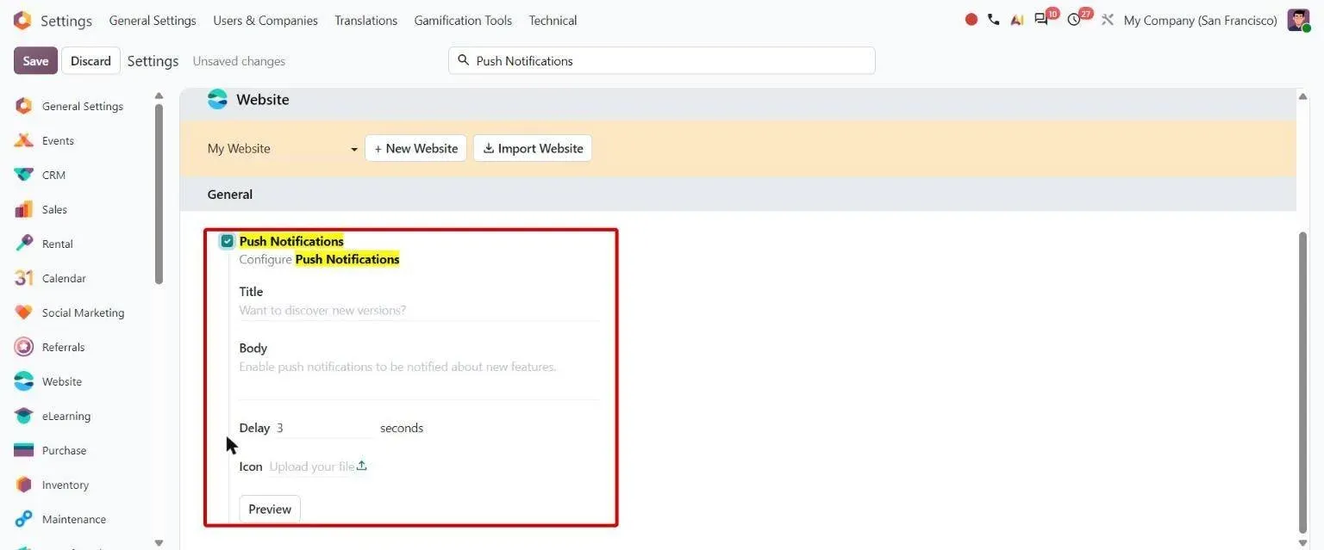Select Purchase label in the sidebar
The height and width of the screenshot is (550, 1324).
coord(64,450)
